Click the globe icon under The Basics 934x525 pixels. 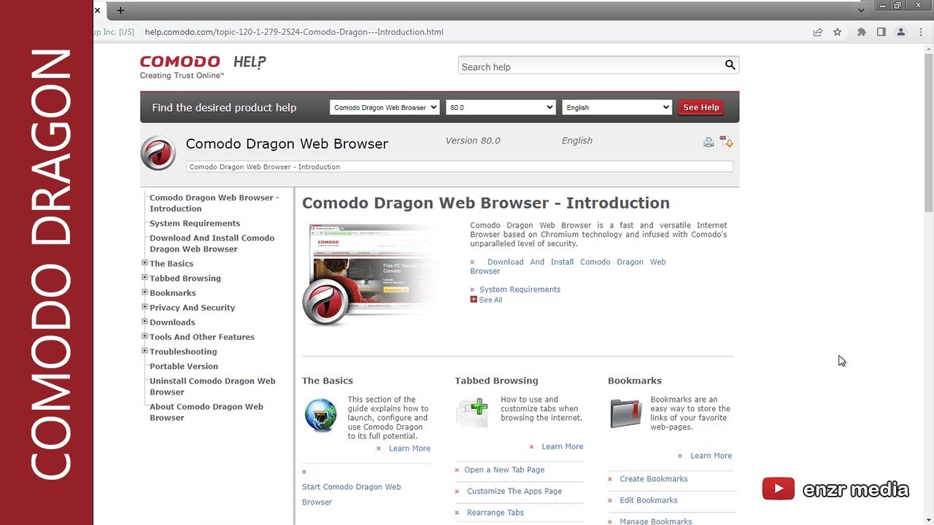pyautogui.click(x=320, y=415)
